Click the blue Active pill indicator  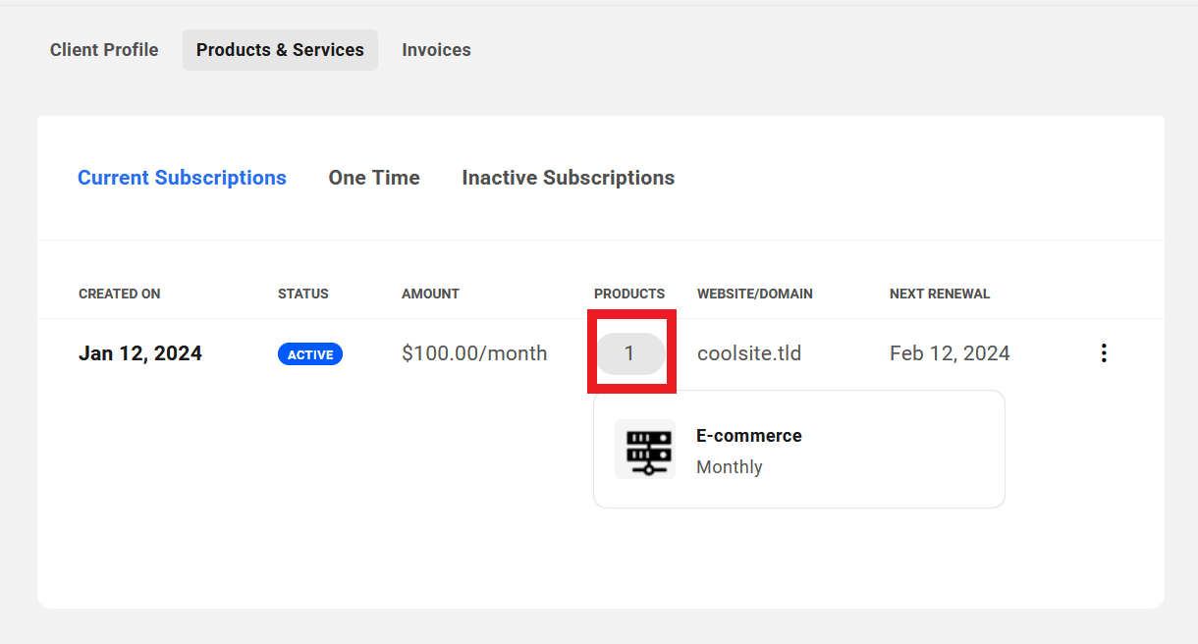(x=310, y=354)
